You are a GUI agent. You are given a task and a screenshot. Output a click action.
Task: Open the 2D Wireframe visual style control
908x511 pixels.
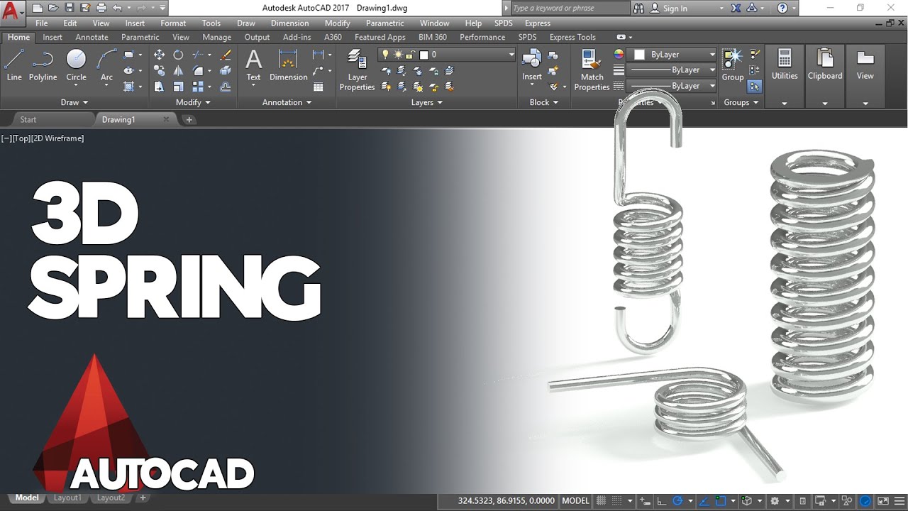coord(57,138)
